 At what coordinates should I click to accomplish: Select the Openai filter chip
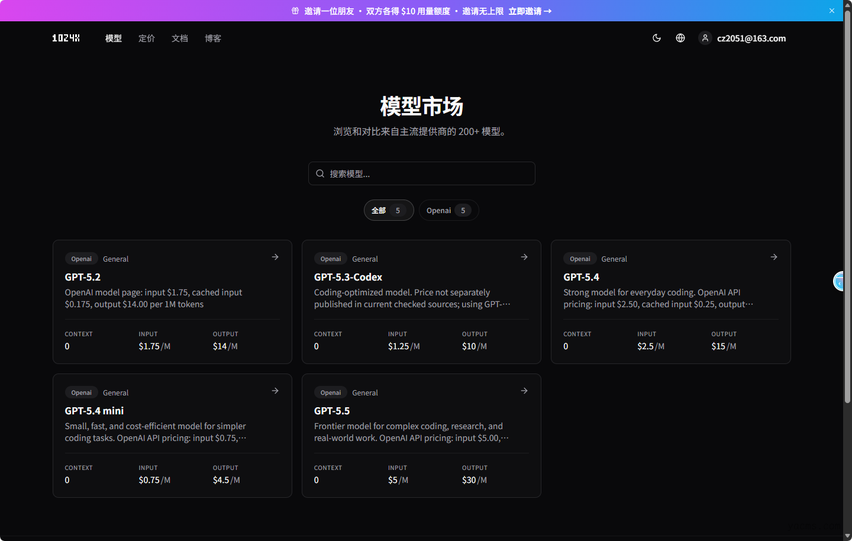point(449,210)
